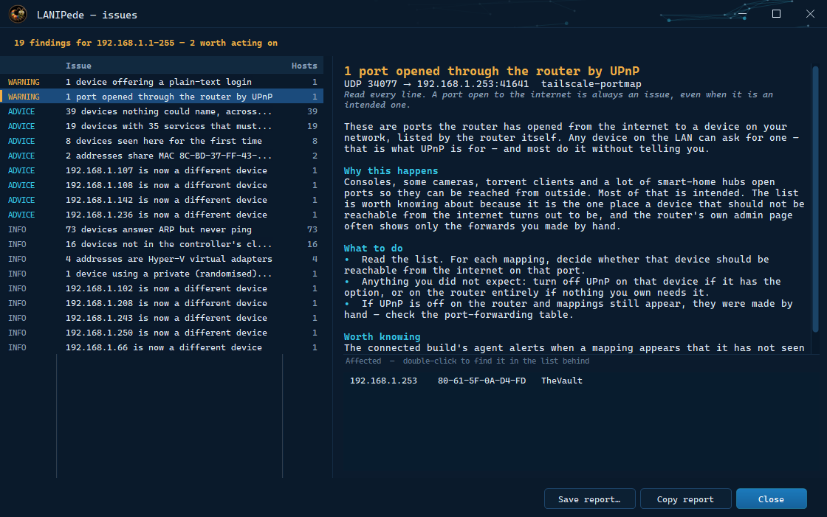Sort findings by the Hosts column header
This screenshot has width=827, height=517.
[x=304, y=66]
